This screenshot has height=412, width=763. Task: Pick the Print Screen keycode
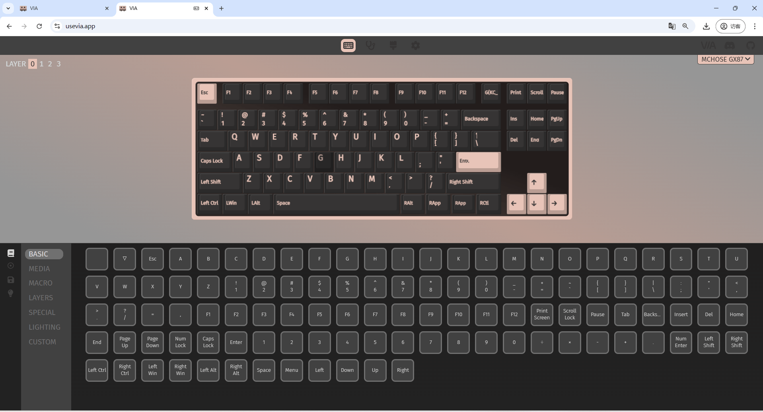pyautogui.click(x=541, y=315)
